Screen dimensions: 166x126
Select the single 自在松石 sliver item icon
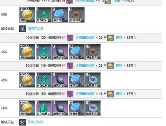tap(43, 15)
